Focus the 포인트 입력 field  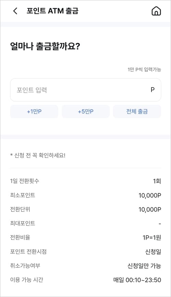coord(85,90)
